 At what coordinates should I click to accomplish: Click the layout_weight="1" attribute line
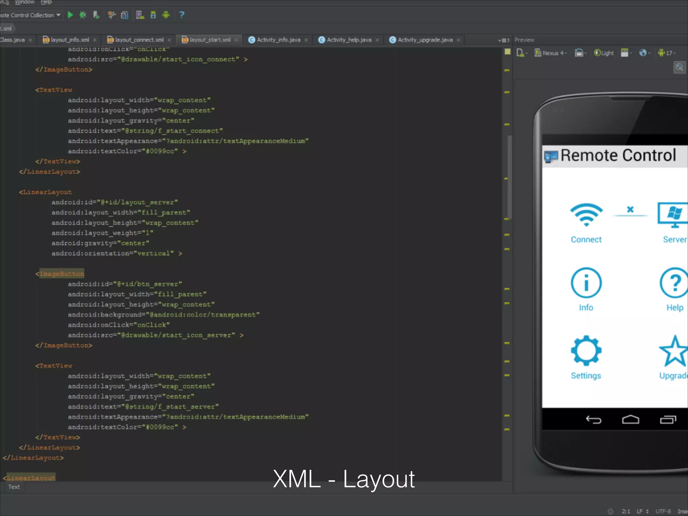click(x=102, y=233)
